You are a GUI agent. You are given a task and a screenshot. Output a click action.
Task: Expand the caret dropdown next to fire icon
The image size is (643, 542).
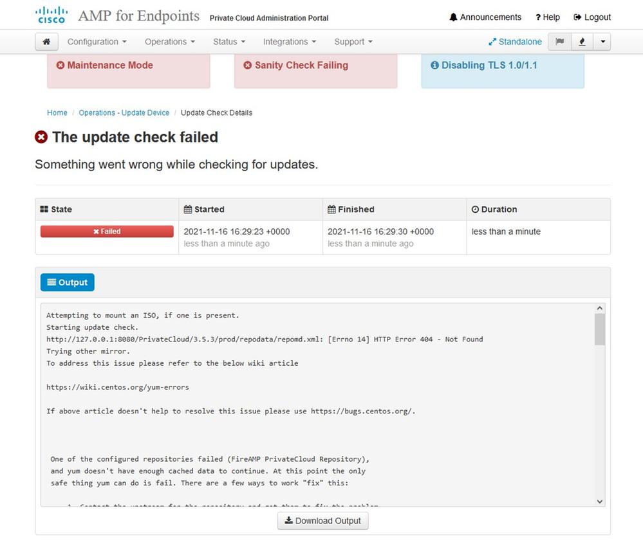tap(602, 42)
